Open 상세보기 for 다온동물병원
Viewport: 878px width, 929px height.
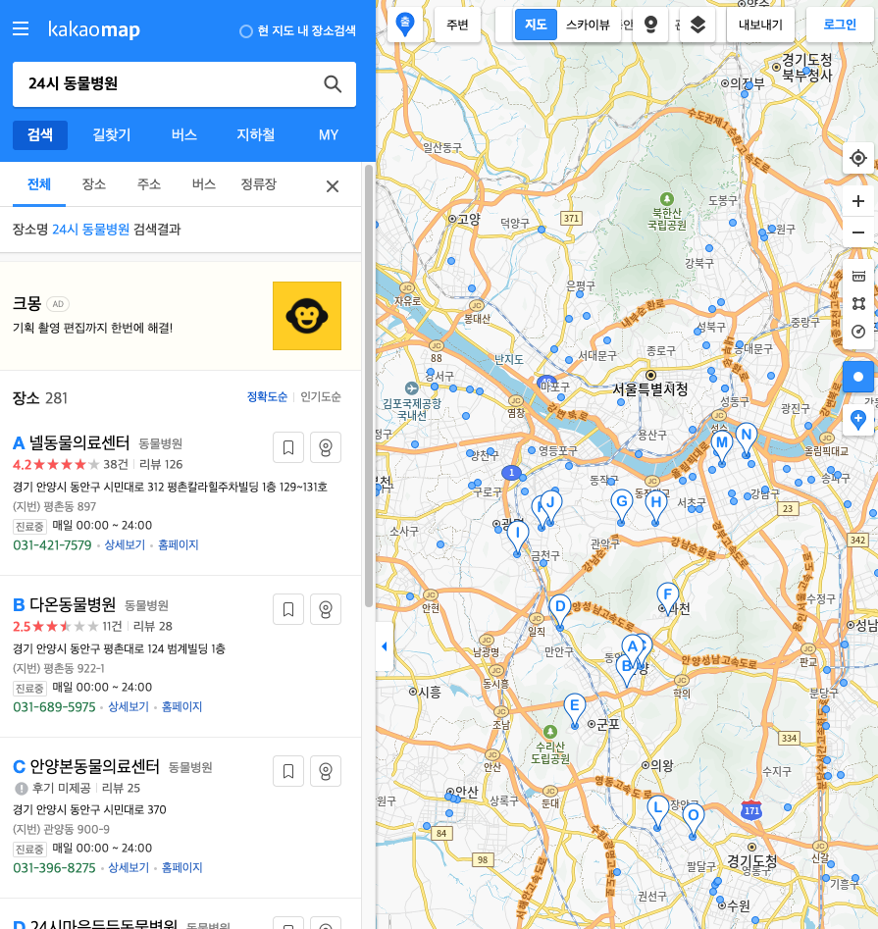tap(129, 707)
